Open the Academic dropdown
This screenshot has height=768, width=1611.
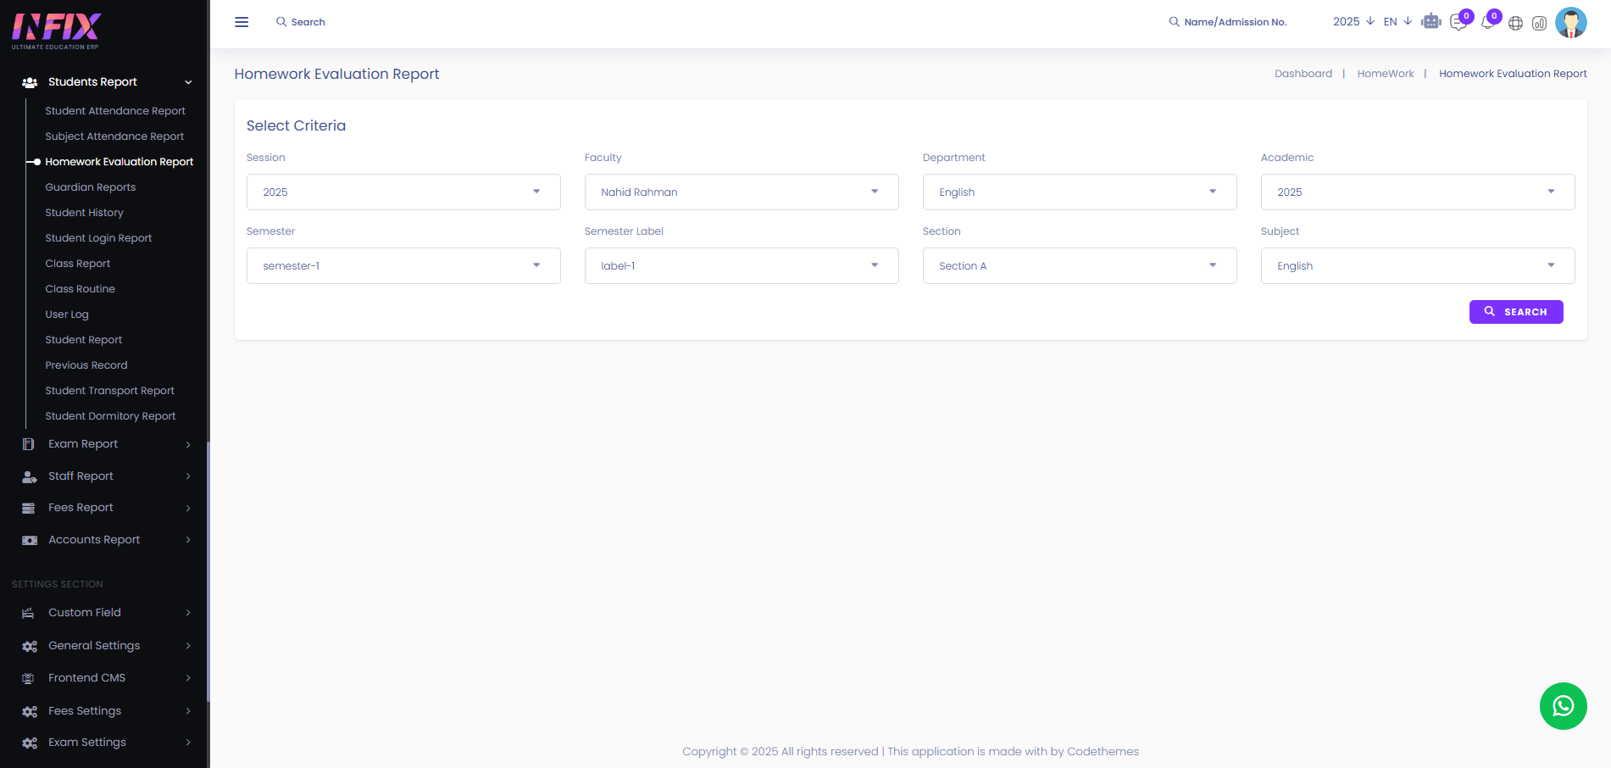tap(1418, 192)
